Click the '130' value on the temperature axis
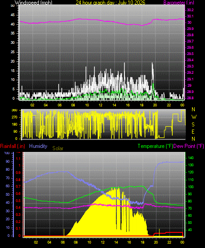The image size is (205, 248). (x=191, y=165)
